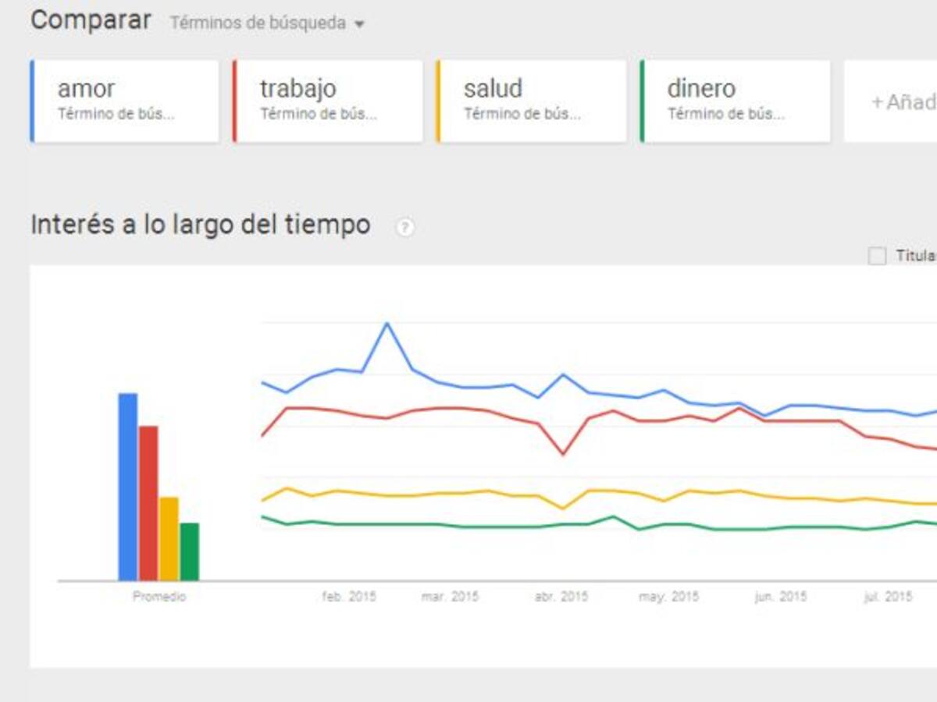Image resolution: width=937 pixels, height=702 pixels.
Task: Add a new search term with "+ Añad"
Action: [x=903, y=102]
